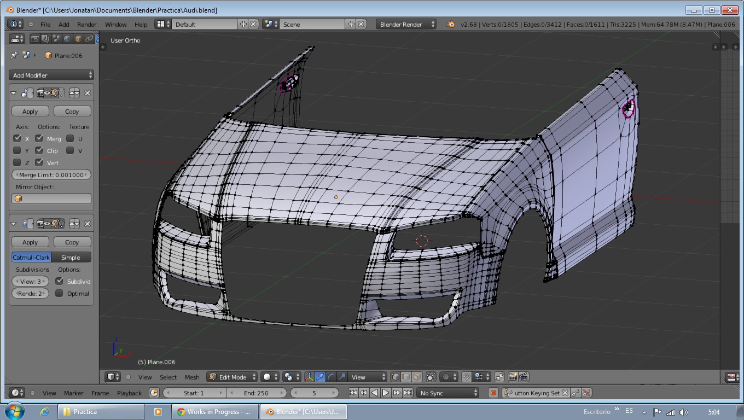Disable the Clip option checkbox
This screenshot has height=420, width=744.
click(x=39, y=150)
